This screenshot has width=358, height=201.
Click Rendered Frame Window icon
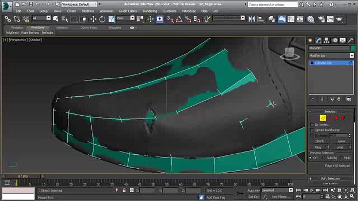[x=330, y=19]
